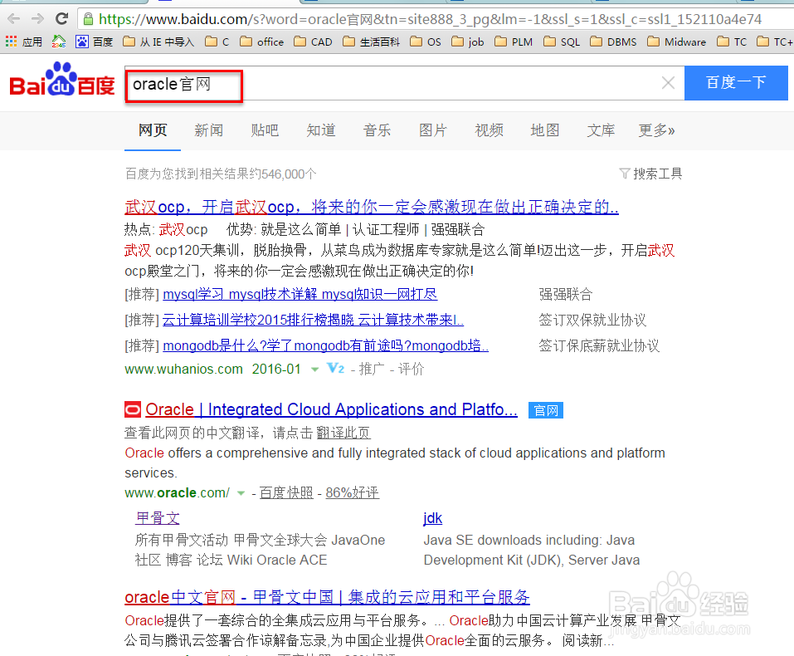
Task: Click the 签订保底薪就业协议 text
Action: click(599, 345)
